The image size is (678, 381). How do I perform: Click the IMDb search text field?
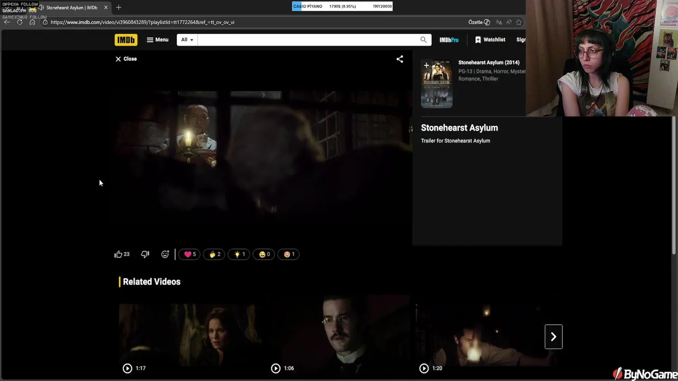307,40
